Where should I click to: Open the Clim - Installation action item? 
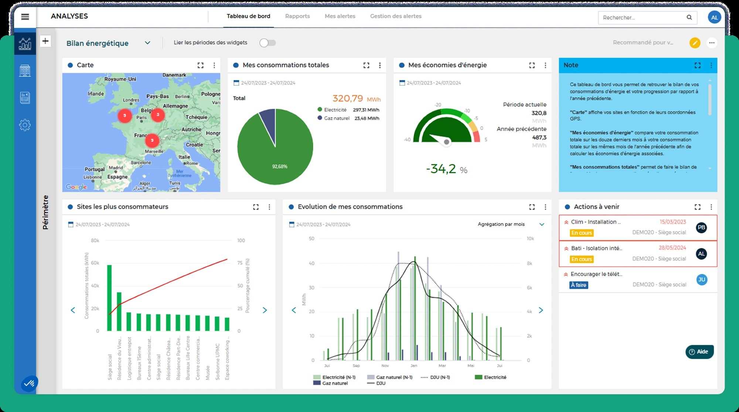pyautogui.click(x=638, y=227)
